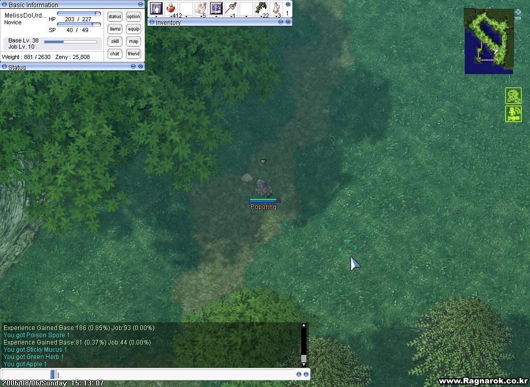Click the "Experience Gained Base:81" chat line
Screen dimensions: 530x387
click(x=78, y=343)
